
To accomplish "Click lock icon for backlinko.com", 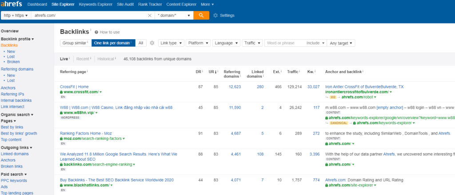I will coord(61,164).
